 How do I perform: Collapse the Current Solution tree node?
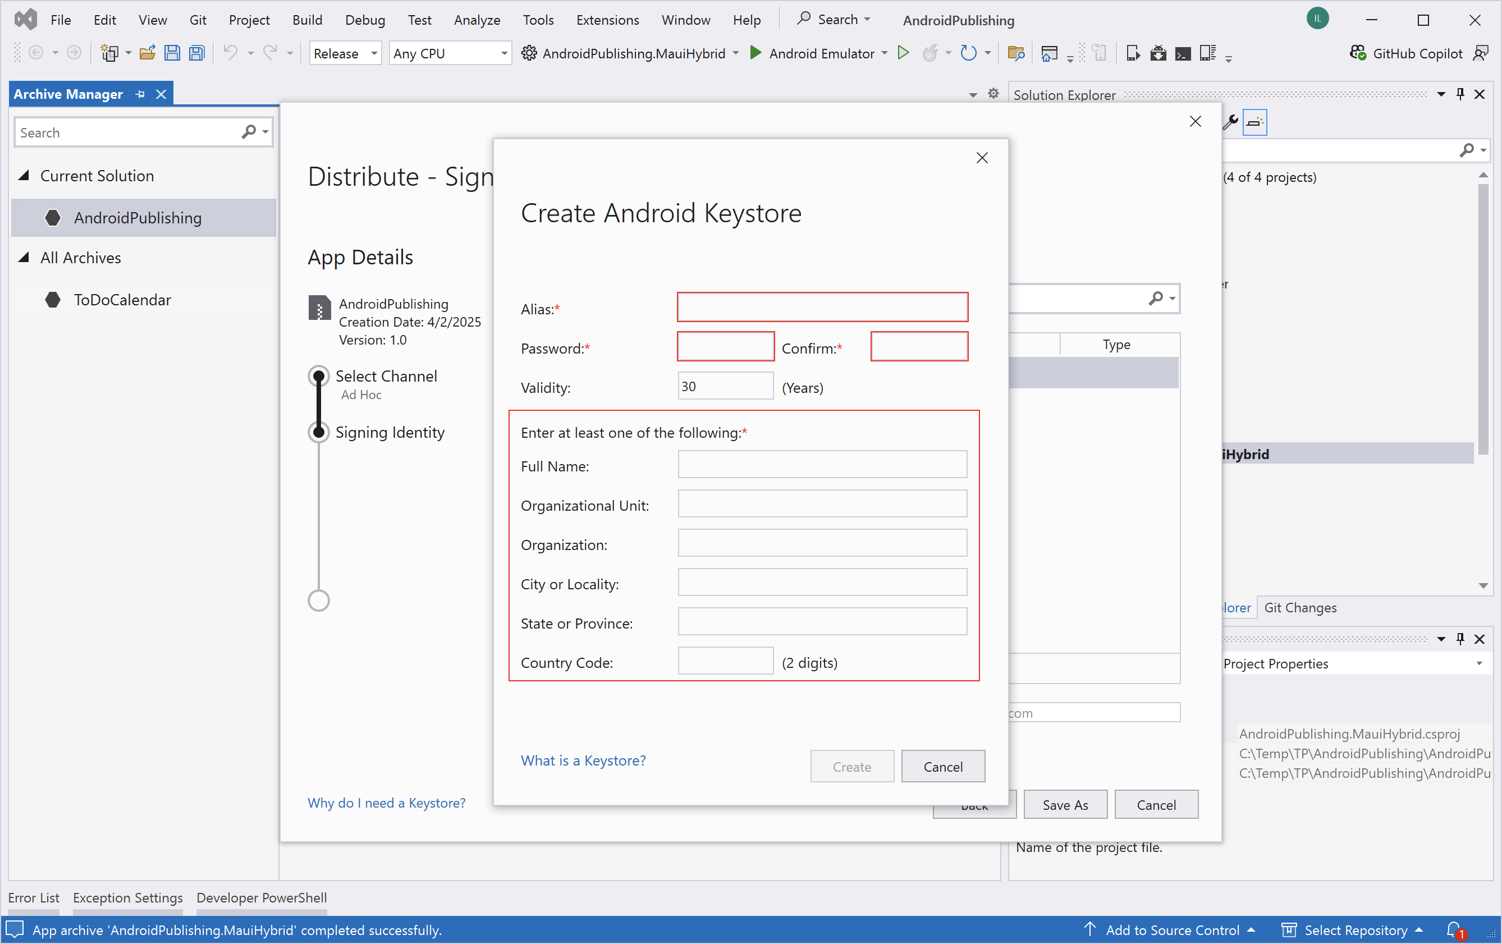point(24,176)
